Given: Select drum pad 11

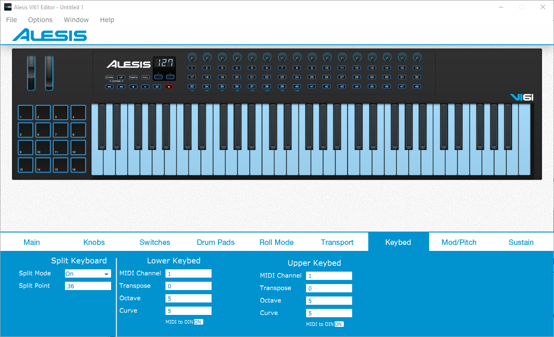Looking at the screenshot, I should pyautogui.click(x=61, y=147).
